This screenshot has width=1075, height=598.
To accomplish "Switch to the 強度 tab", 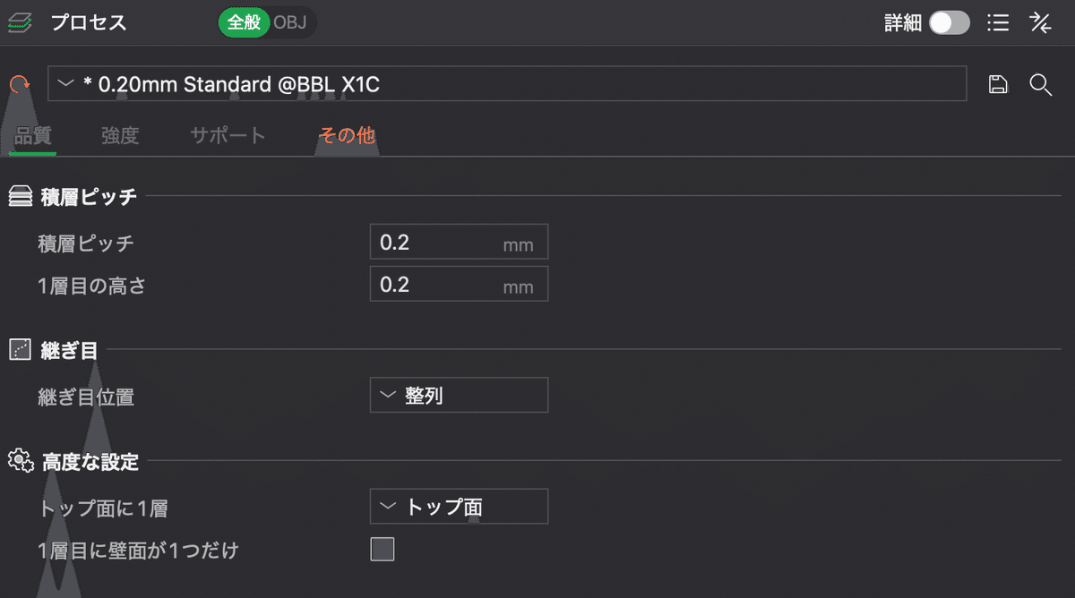I will pos(119,135).
